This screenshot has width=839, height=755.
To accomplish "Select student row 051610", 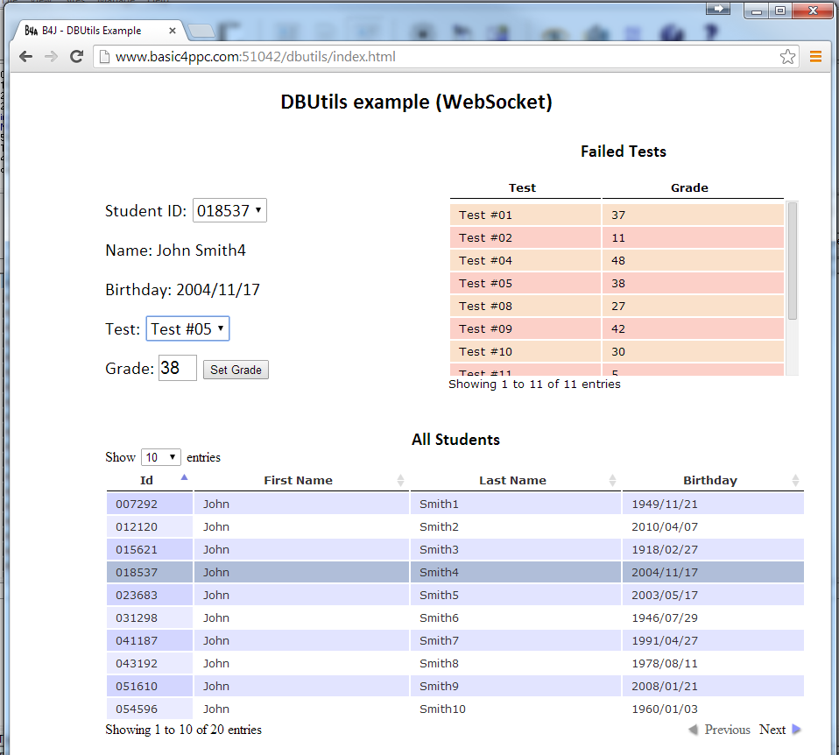I will (455, 686).
